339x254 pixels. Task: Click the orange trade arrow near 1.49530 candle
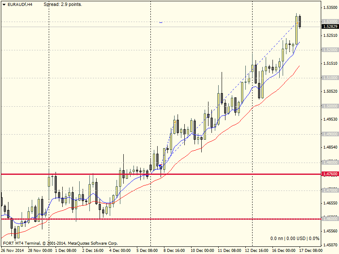point(175,122)
